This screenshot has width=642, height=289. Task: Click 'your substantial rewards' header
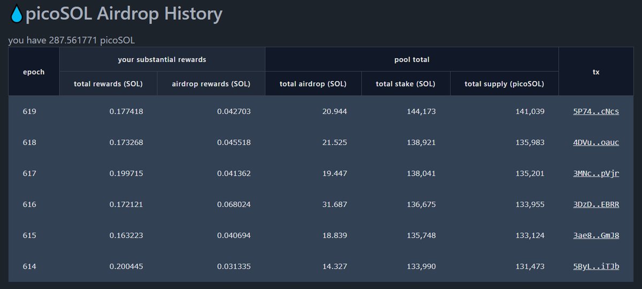162,59
